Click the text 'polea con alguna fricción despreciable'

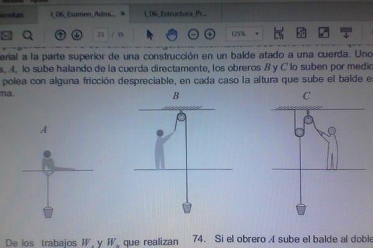pos(89,81)
